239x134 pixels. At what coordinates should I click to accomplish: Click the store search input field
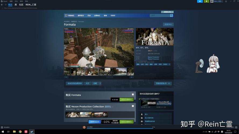[160, 16]
